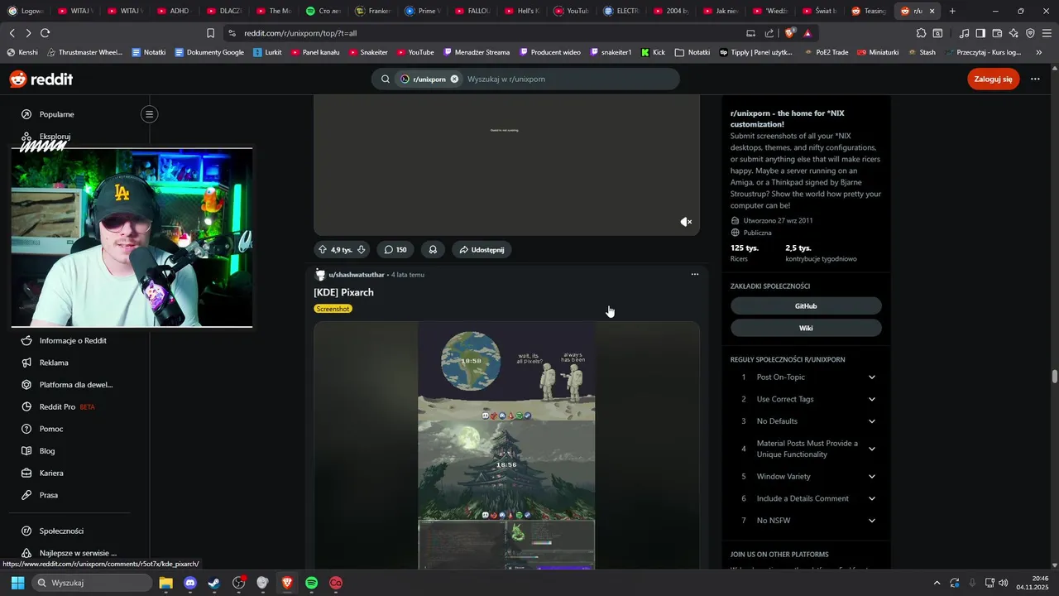1059x596 pixels.
Task: Open Społeczności in the sidebar
Action: pyautogui.click(x=61, y=531)
